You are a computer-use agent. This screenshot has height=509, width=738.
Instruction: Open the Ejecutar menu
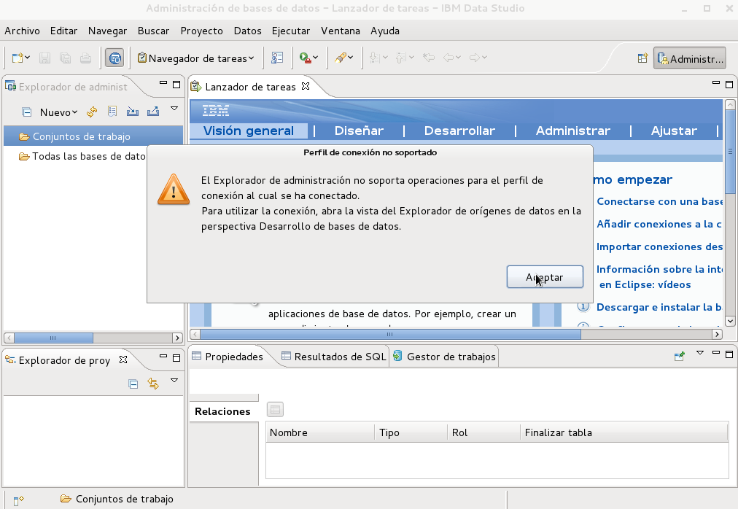click(x=291, y=31)
